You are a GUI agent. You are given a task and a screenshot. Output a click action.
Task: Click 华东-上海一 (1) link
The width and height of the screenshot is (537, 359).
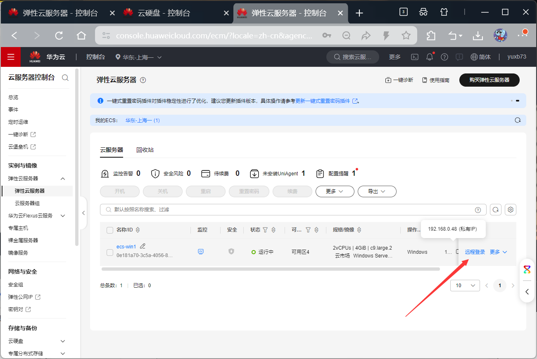[143, 120]
